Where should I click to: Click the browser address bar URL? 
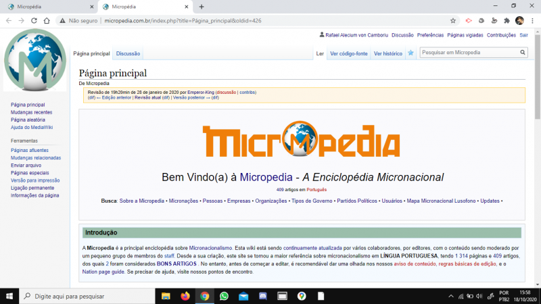tap(183, 21)
